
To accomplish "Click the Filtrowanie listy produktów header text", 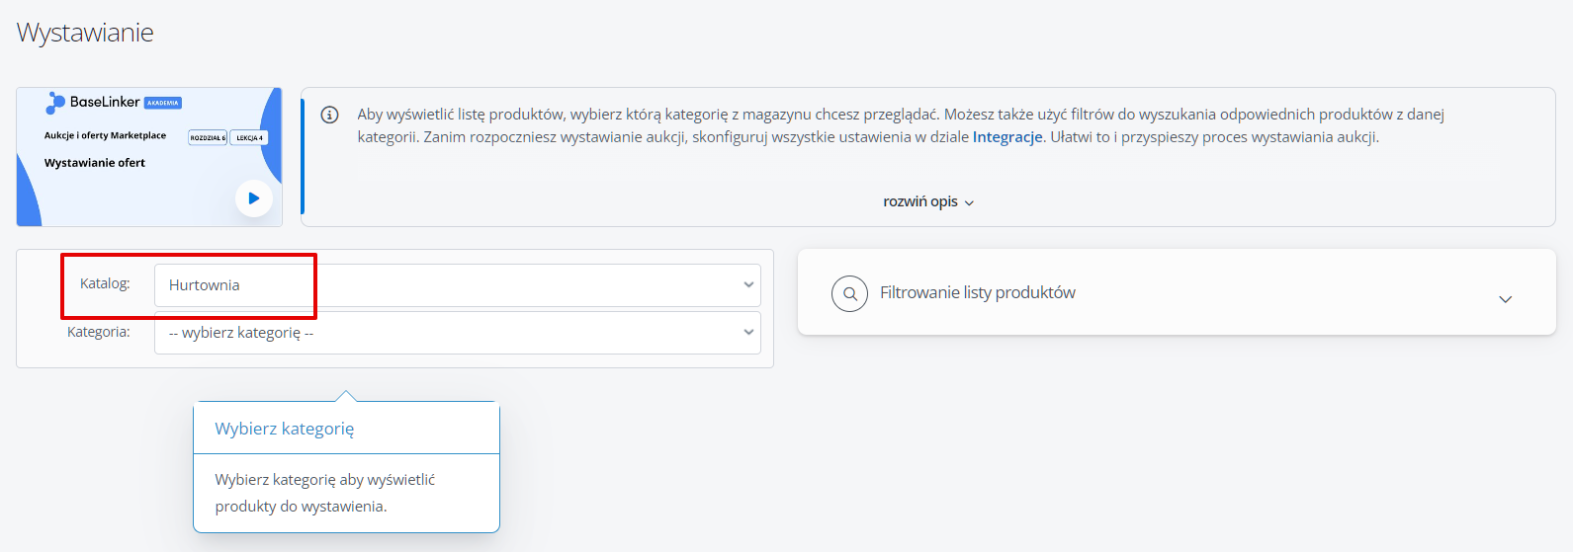I will click(x=978, y=292).
